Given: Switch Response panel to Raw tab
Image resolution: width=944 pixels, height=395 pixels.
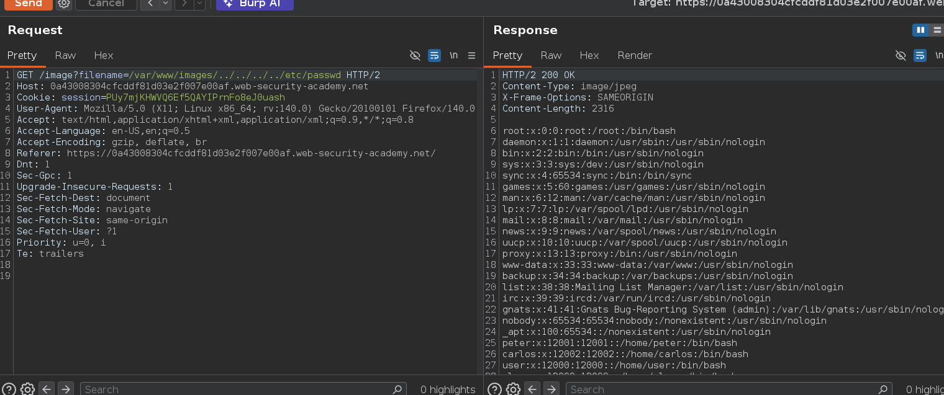Looking at the screenshot, I should [x=551, y=55].
